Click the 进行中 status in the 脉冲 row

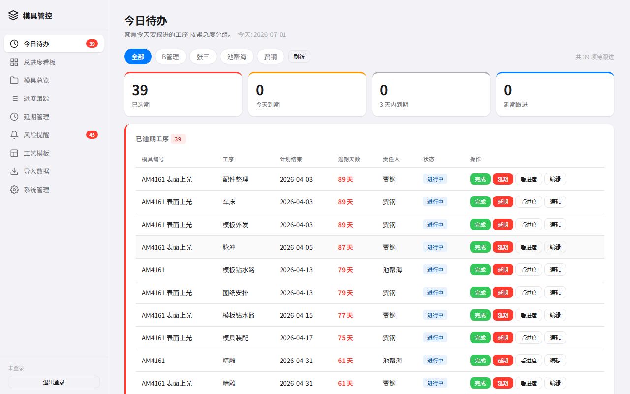click(x=435, y=247)
